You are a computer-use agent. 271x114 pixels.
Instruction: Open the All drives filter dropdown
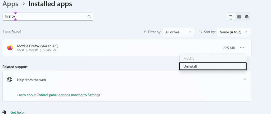point(178,32)
